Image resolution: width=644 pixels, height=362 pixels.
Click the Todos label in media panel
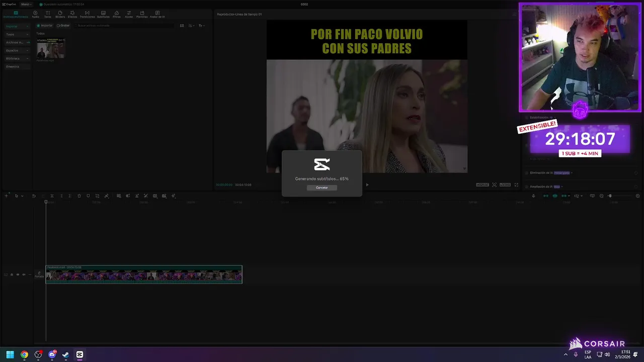40,34
